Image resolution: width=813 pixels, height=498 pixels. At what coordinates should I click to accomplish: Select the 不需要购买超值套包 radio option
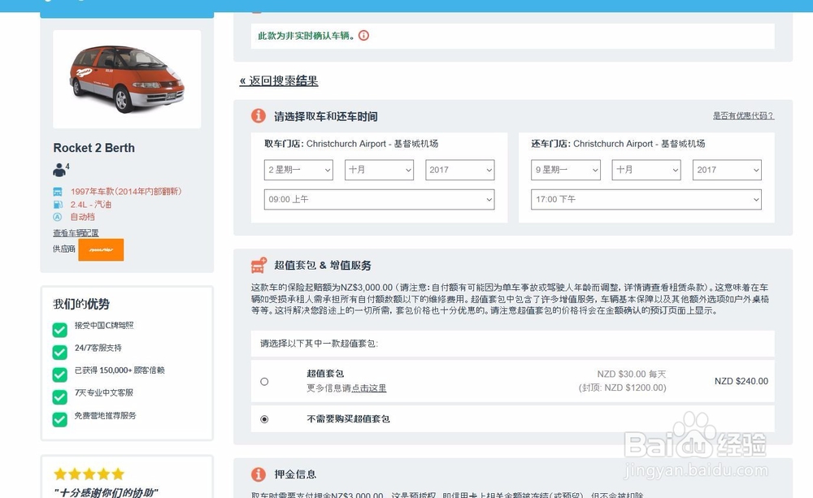pyautogui.click(x=264, y=419)
